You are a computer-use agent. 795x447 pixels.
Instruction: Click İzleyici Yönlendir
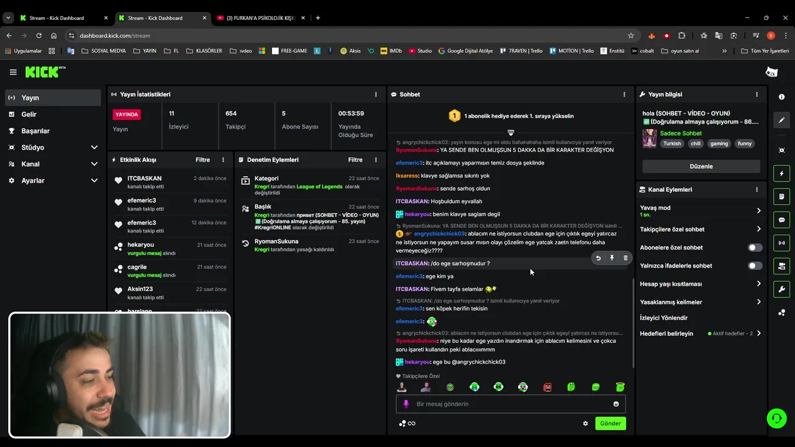[664, 318]
